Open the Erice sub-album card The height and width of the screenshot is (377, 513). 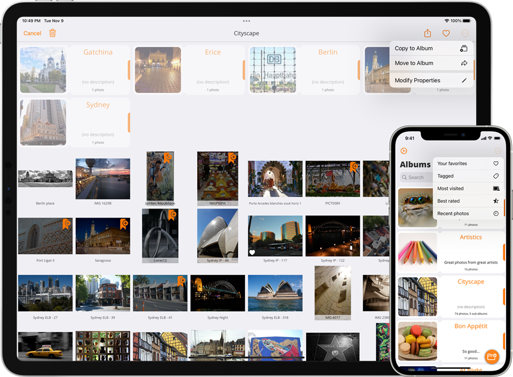pyautogui.click(x=189, y=70)
